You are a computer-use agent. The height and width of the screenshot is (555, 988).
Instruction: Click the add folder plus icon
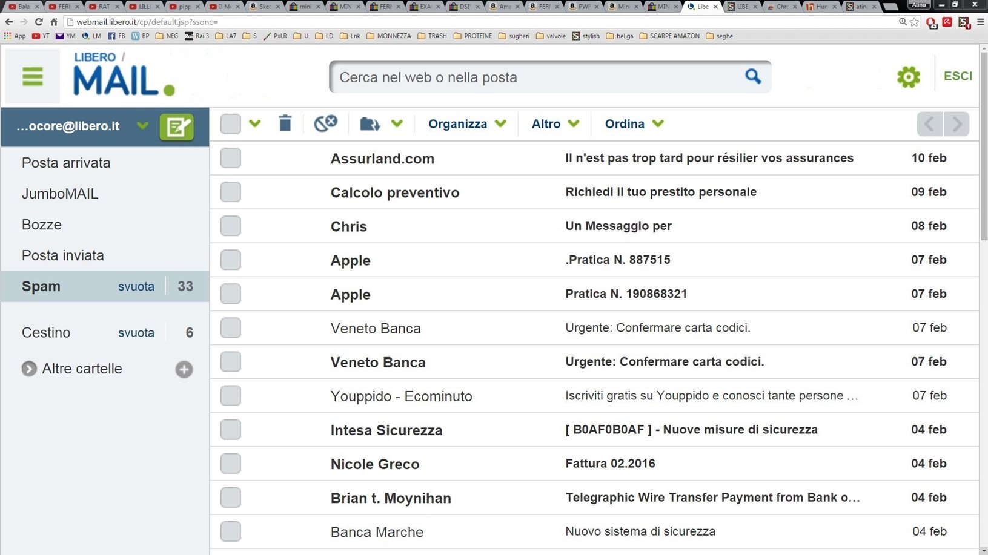click(x=184, y=369)
